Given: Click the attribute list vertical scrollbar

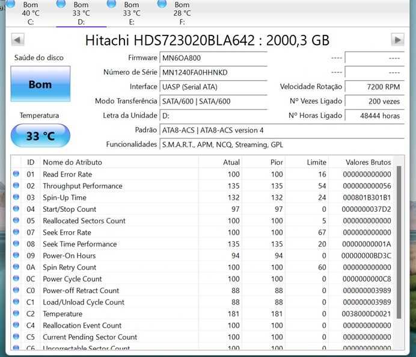Looking at the screenshot, I should coord(399,242).
